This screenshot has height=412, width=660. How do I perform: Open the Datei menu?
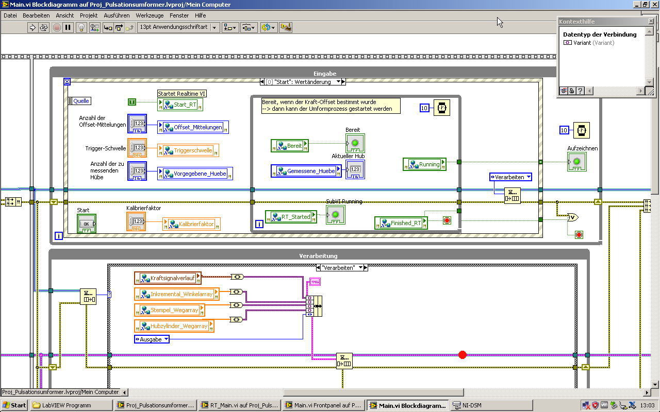click(10, 15)
